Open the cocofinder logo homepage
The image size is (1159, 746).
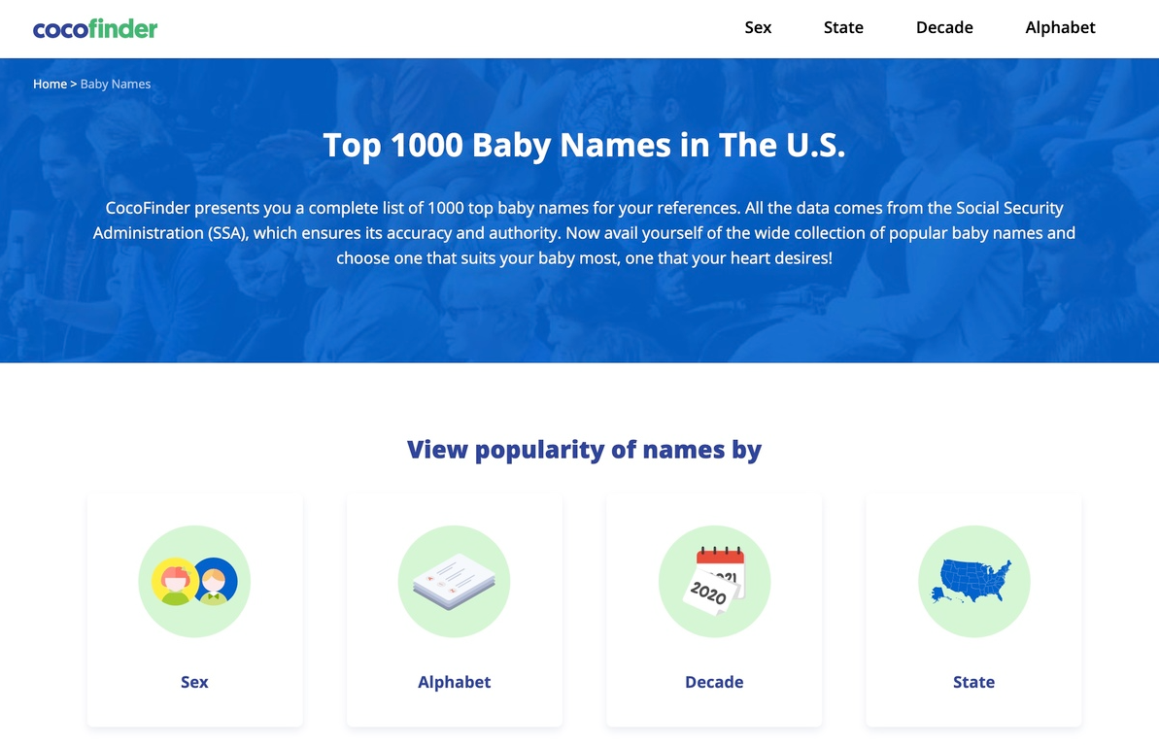pos(94,29)
